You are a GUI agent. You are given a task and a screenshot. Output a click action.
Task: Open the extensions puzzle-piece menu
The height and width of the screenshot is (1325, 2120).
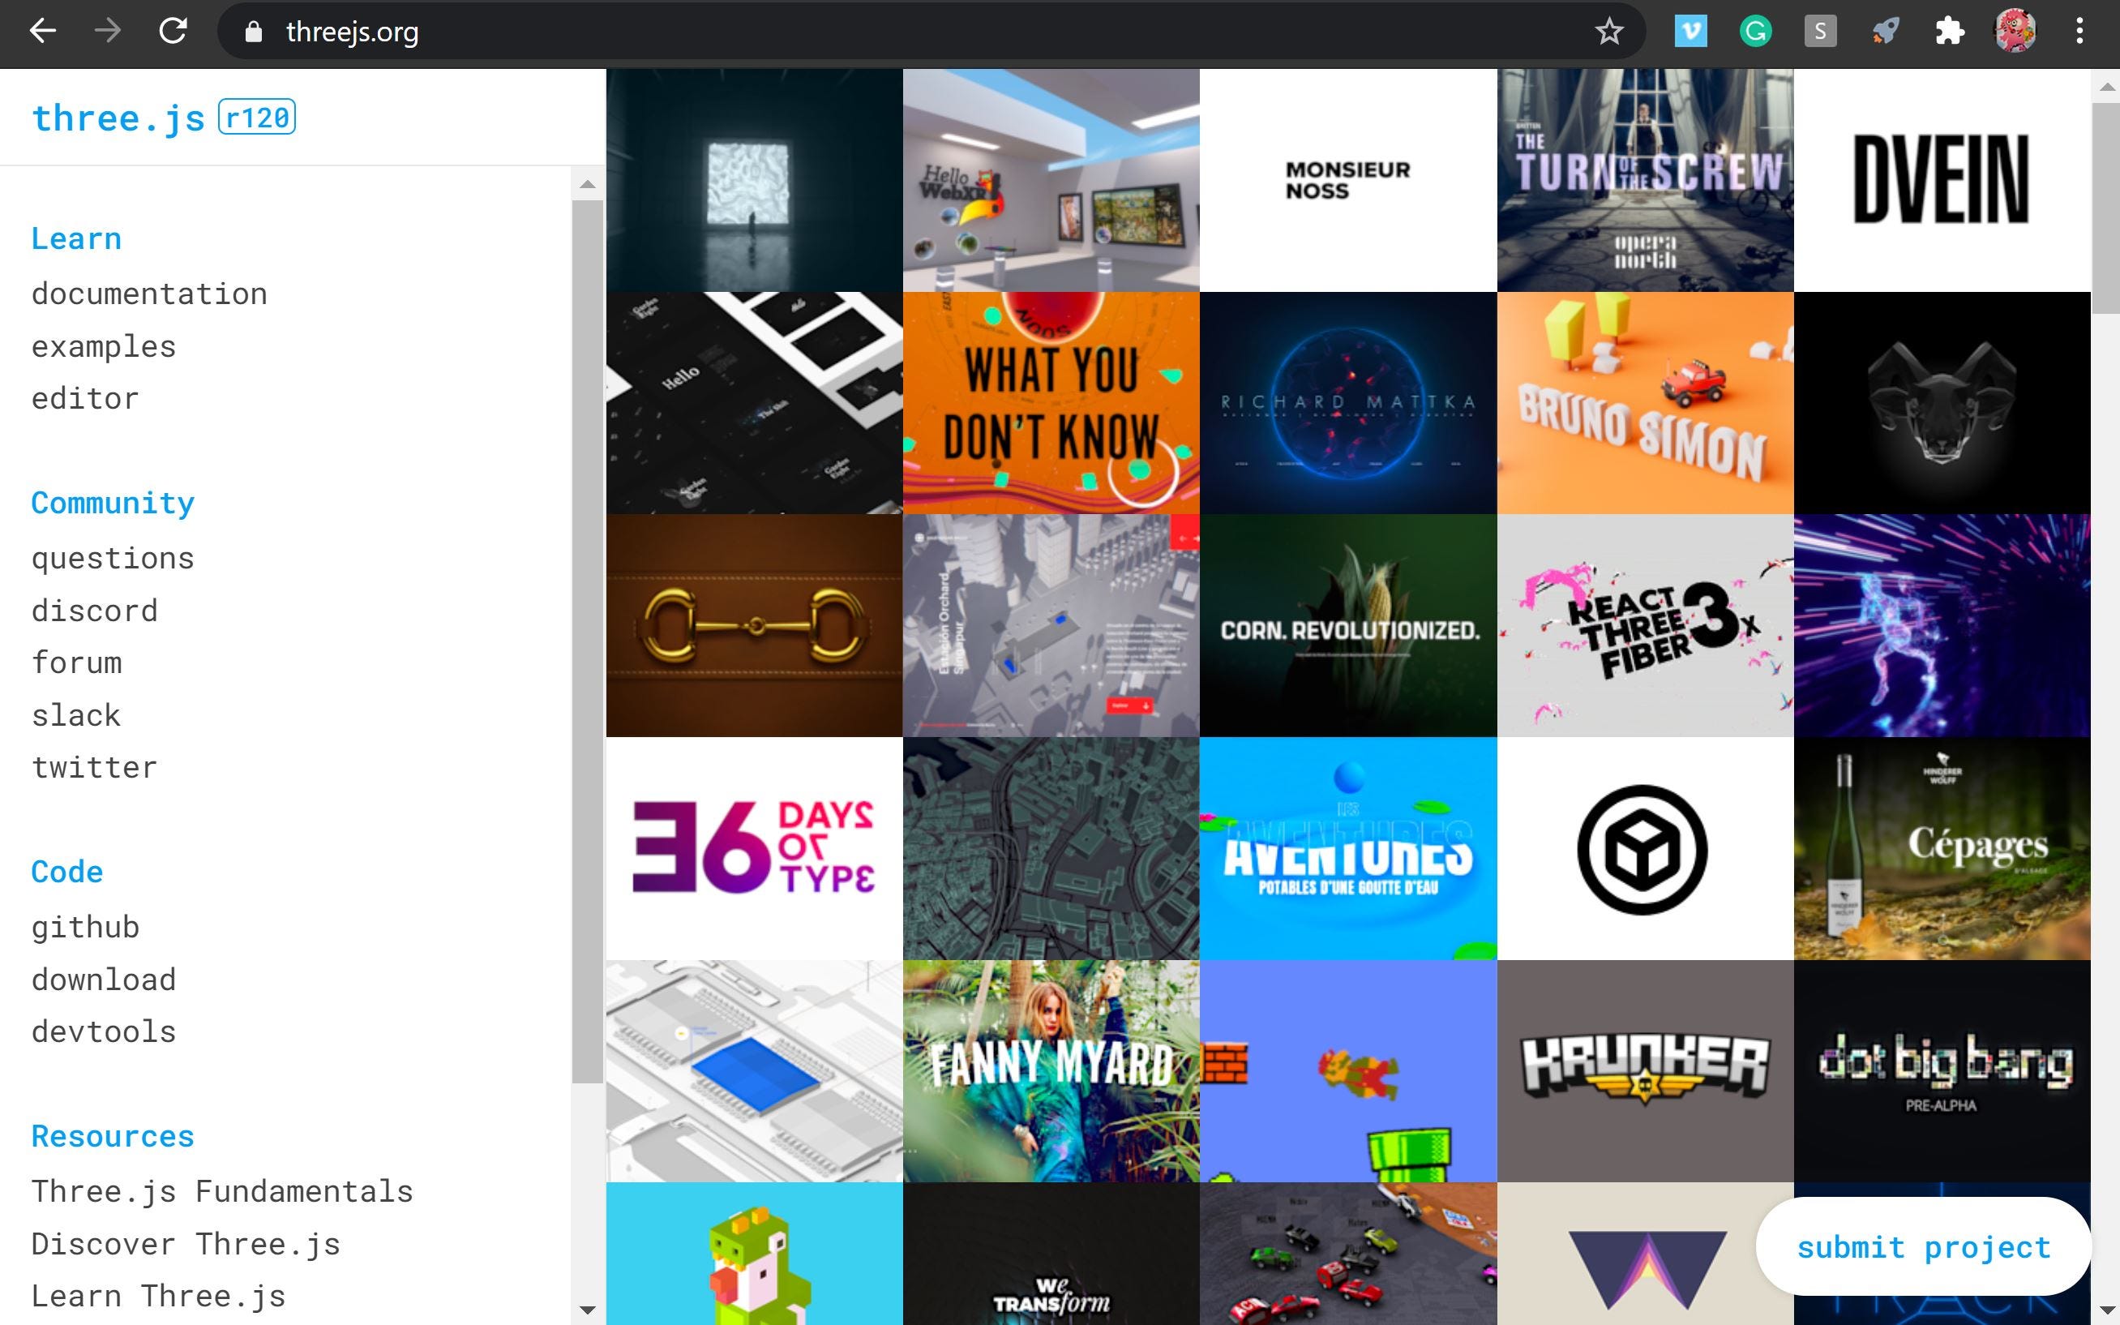pyautogui.click(x=1947, y=32)
